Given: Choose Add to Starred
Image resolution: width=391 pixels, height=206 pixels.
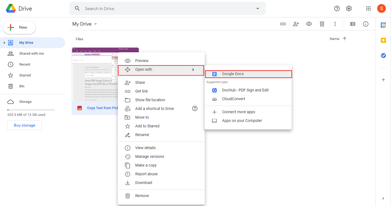Looking at the screenshot, I should (x=161, y=126).
